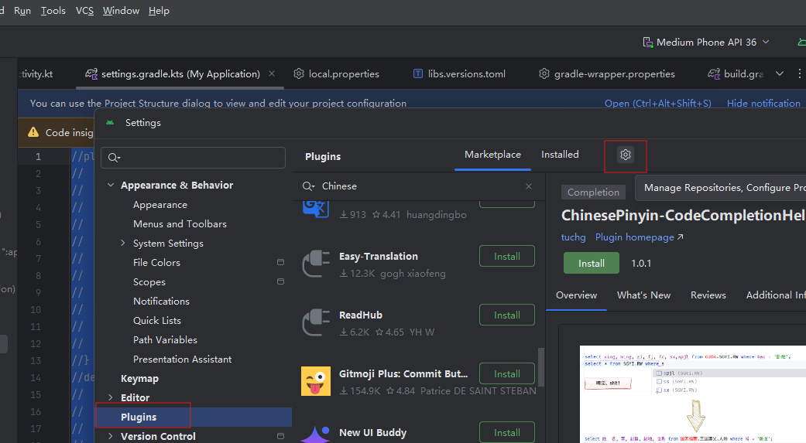Select the Presentation Assistant settings item
The image size is (806, 443).
[182, 360]
